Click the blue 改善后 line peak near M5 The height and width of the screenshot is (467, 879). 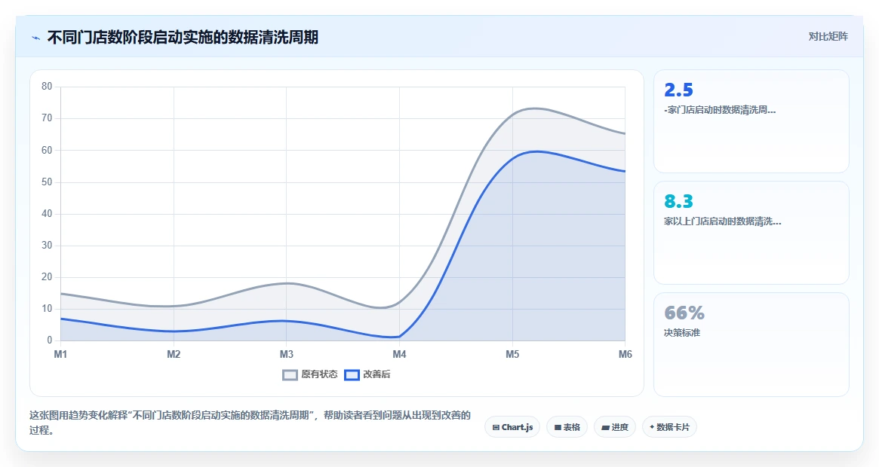coord(536,151)
